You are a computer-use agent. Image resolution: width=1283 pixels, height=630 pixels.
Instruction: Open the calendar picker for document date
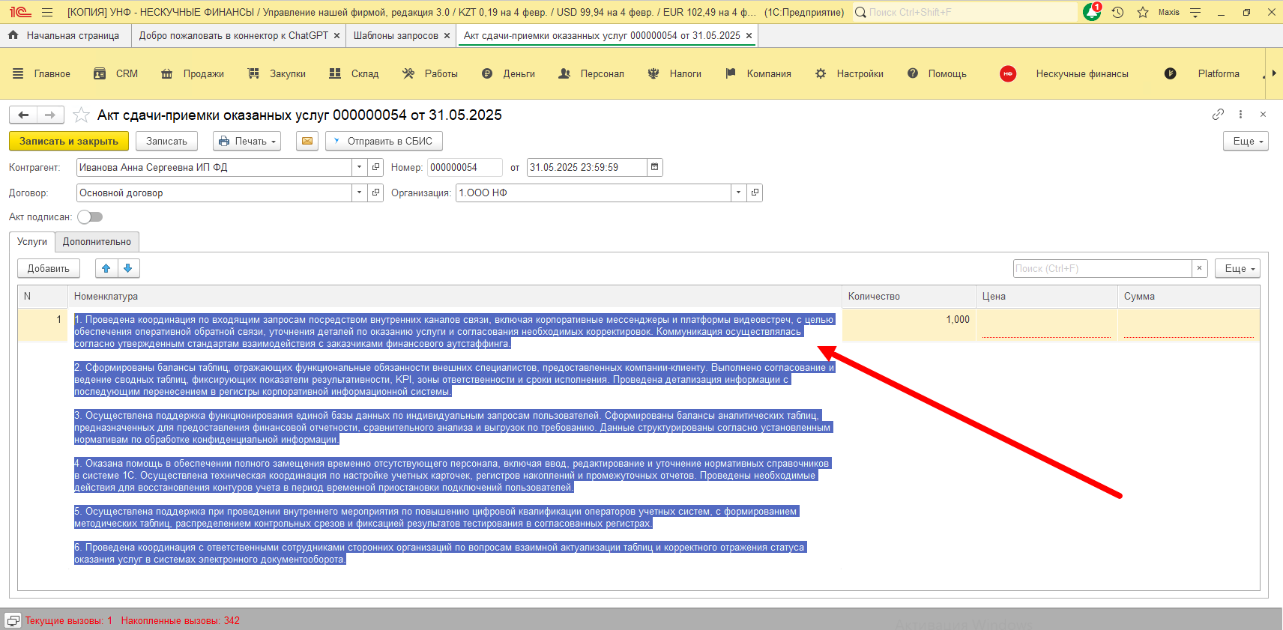point(655,167)
